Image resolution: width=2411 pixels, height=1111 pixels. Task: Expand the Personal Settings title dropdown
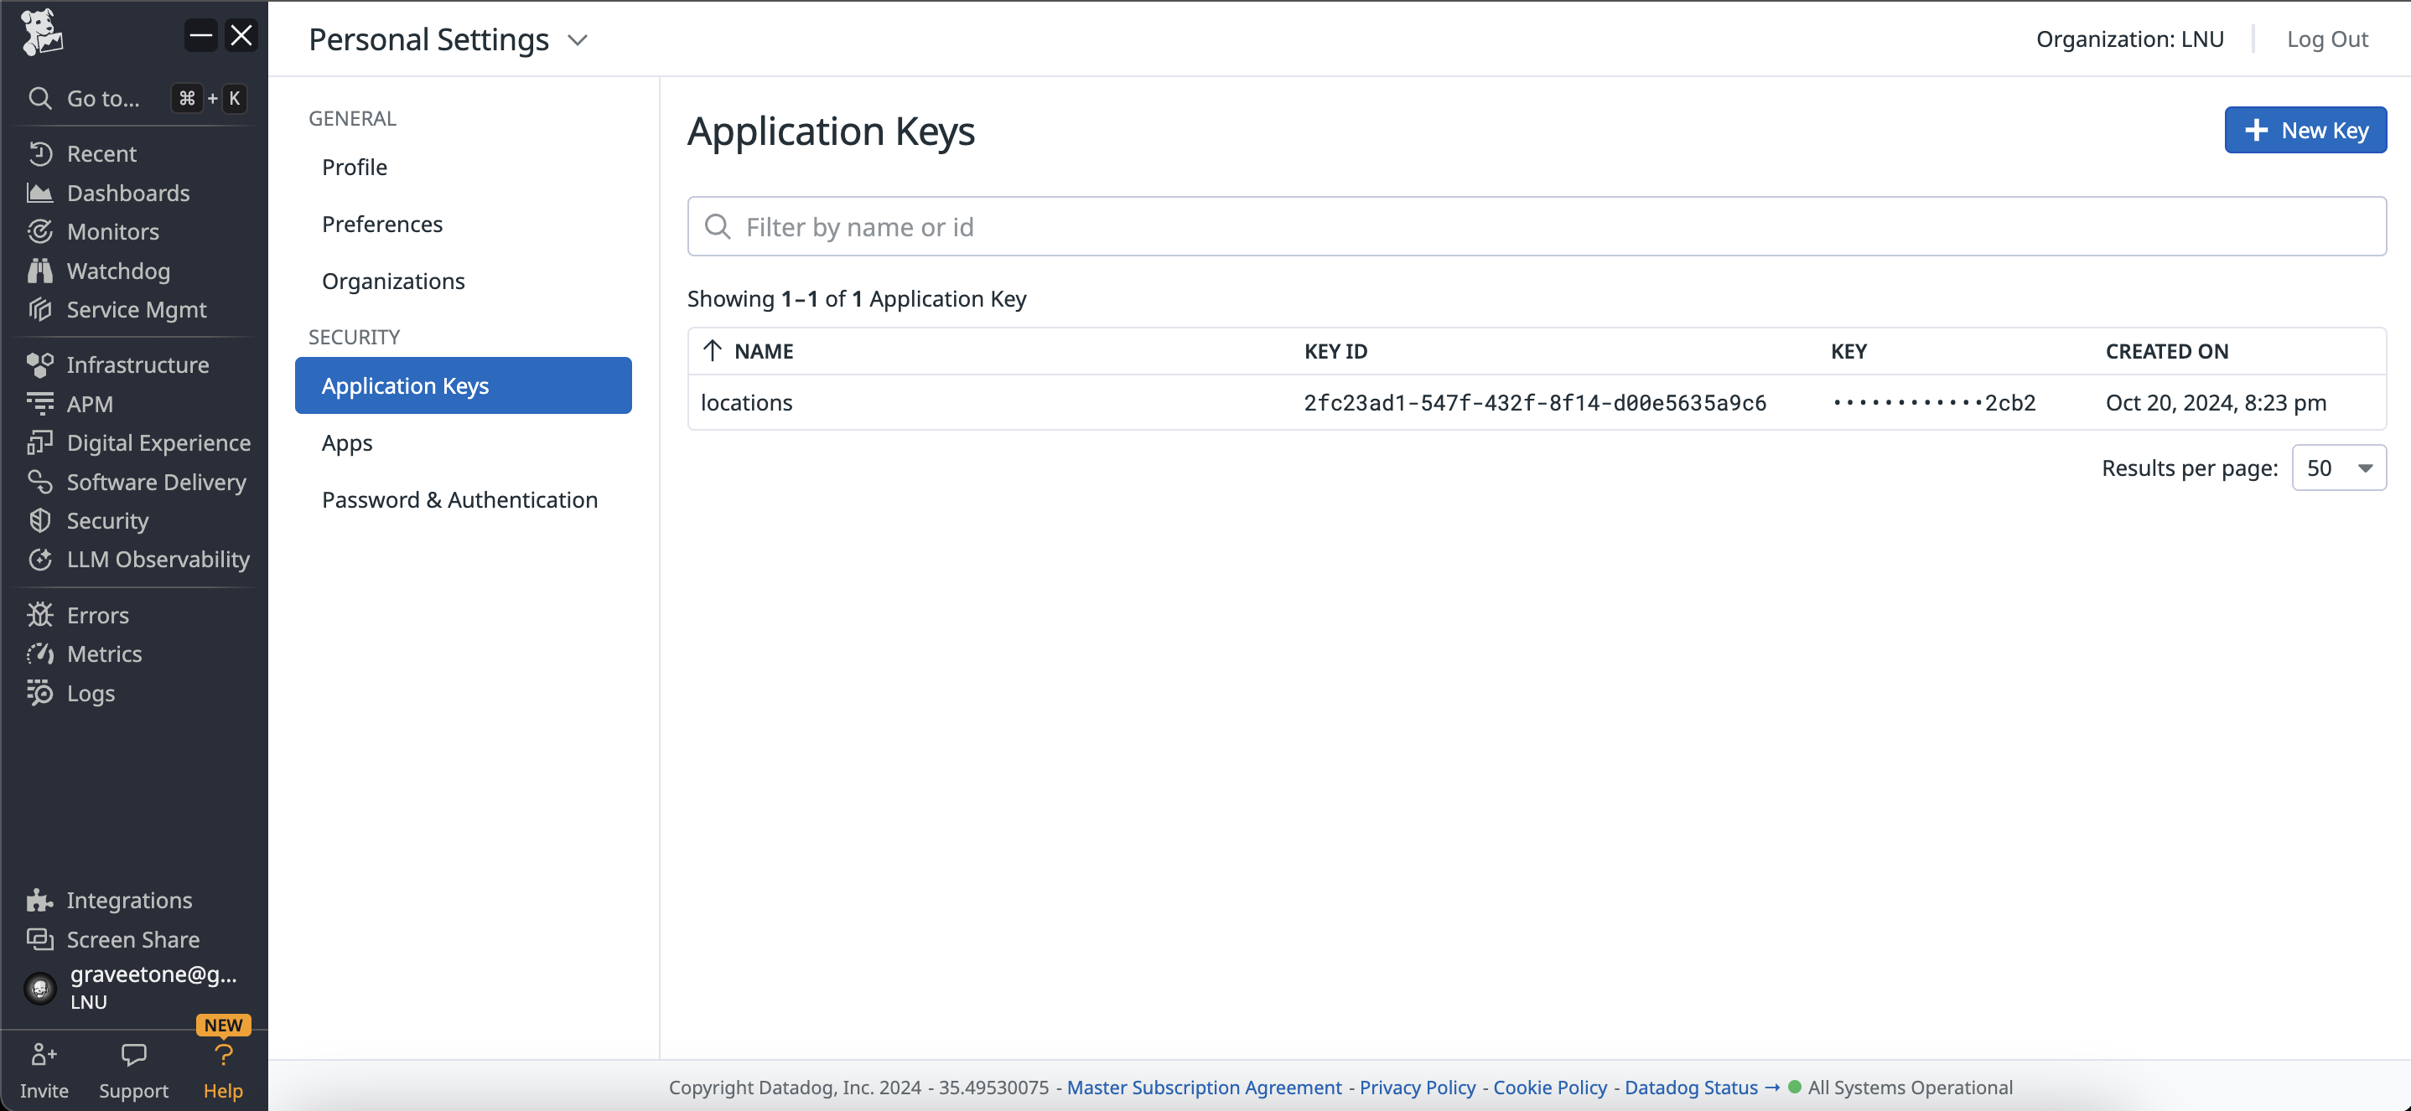coord(578,40)
